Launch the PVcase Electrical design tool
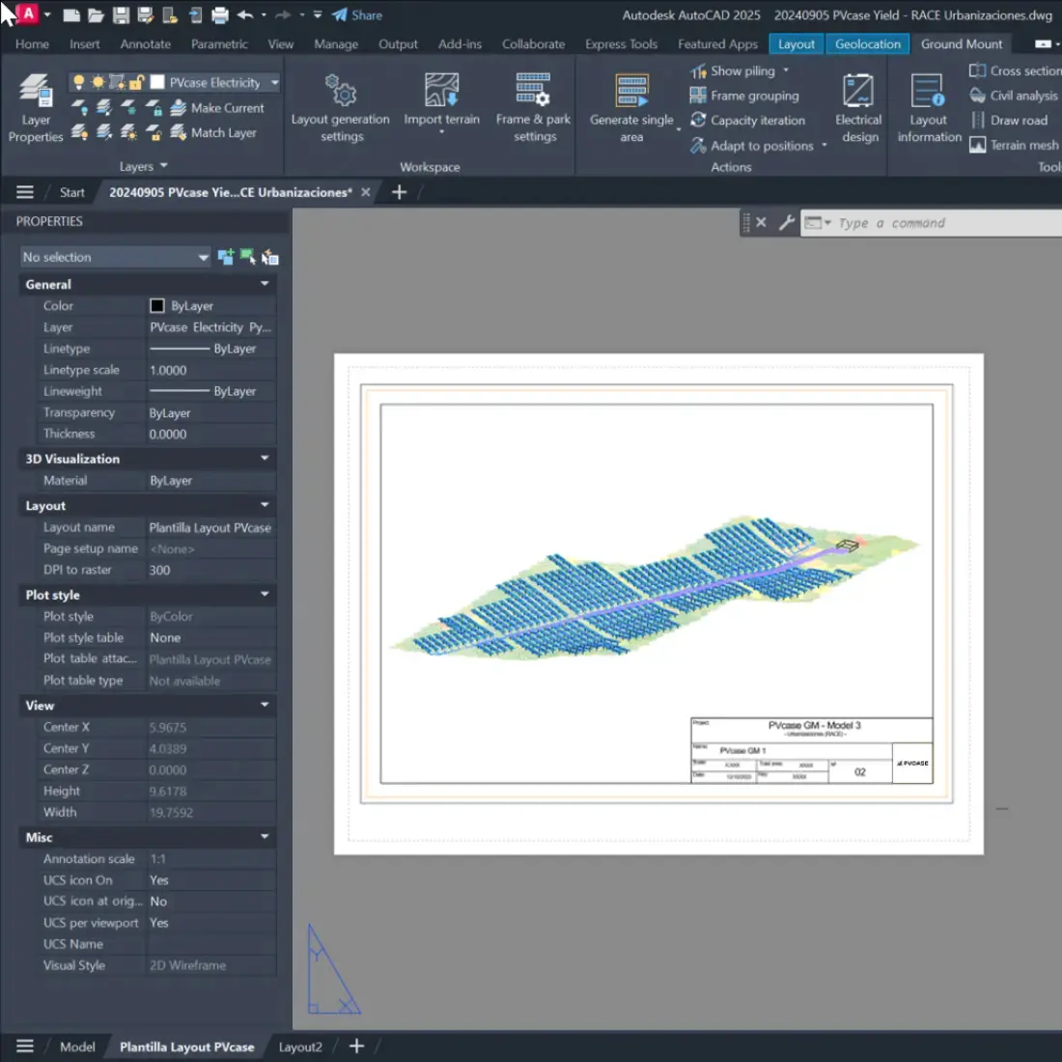Image resolution: width=1062 pixels, height=1062 pixels. pos(858,106)
